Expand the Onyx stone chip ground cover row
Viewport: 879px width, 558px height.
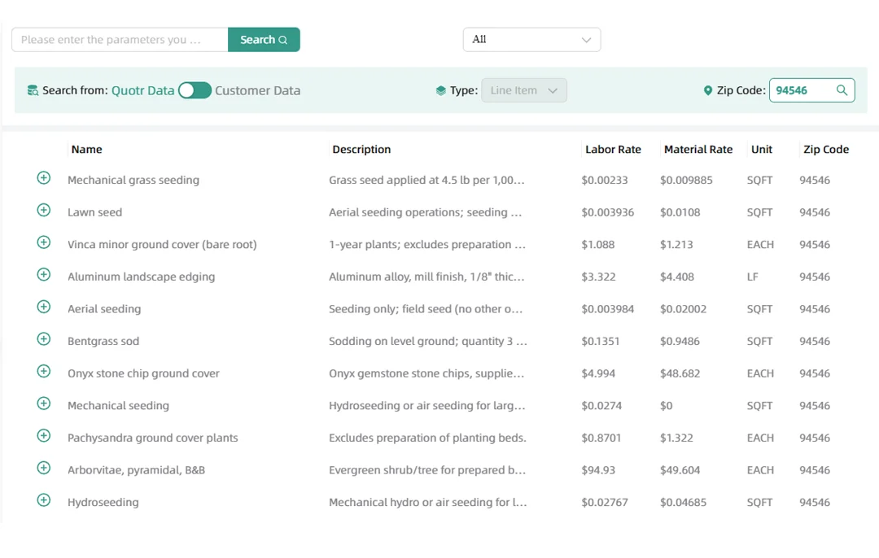coord(43,371)
